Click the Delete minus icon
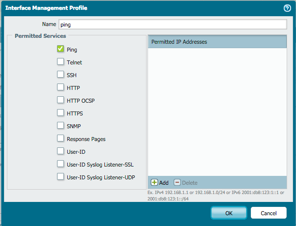Image resolution: width=296 pixels, height=226 pixels. click(178, 183)
